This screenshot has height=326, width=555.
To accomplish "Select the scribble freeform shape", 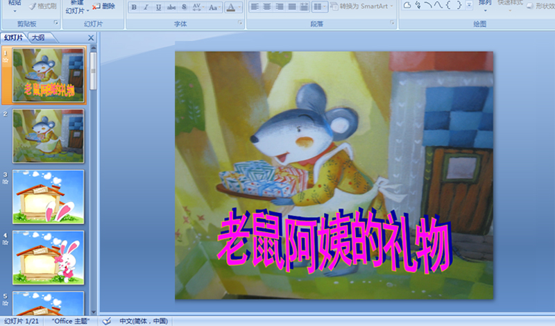I will (418, 5).
